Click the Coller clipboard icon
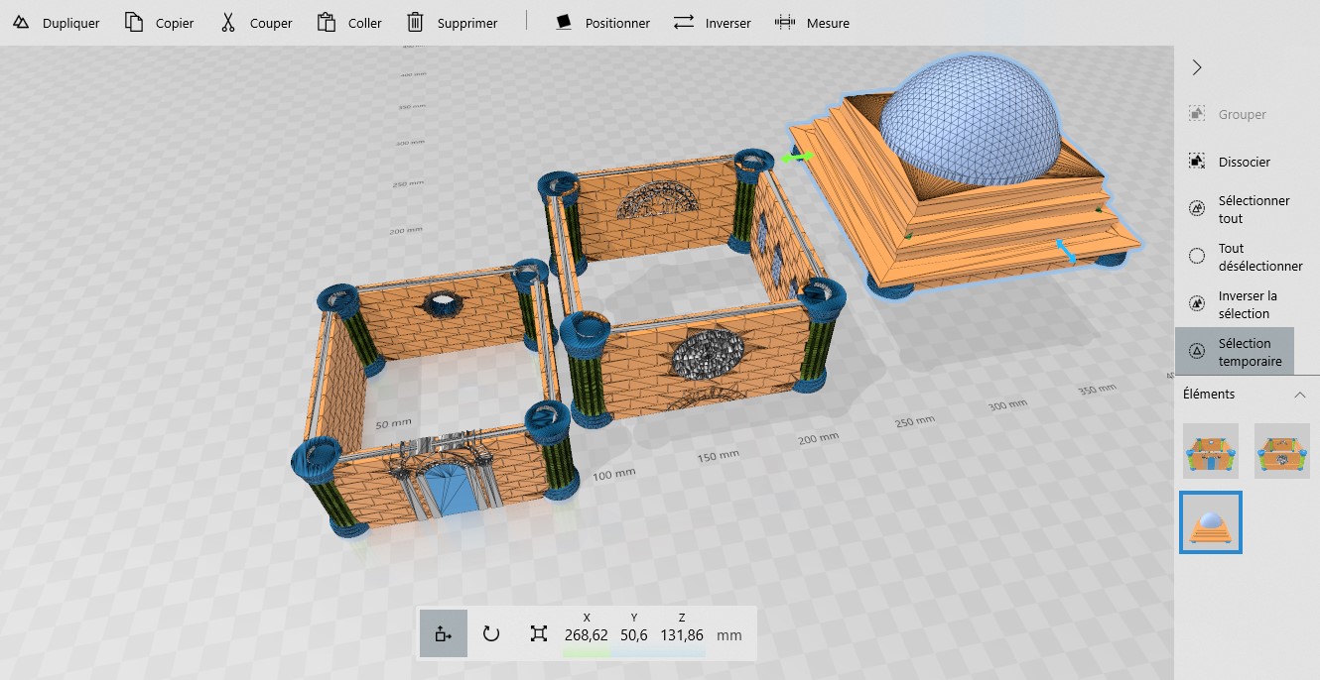Screen dimensions: 1320x680 [x=326, y=23]
